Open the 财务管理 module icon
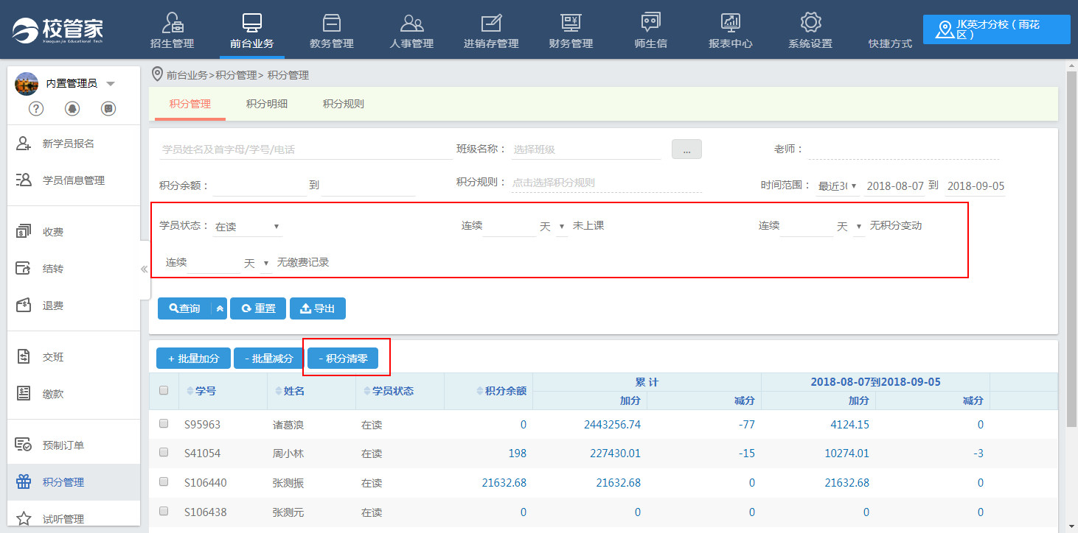The height and width of the screenshot is (533, 1078). tap(571, 23)
